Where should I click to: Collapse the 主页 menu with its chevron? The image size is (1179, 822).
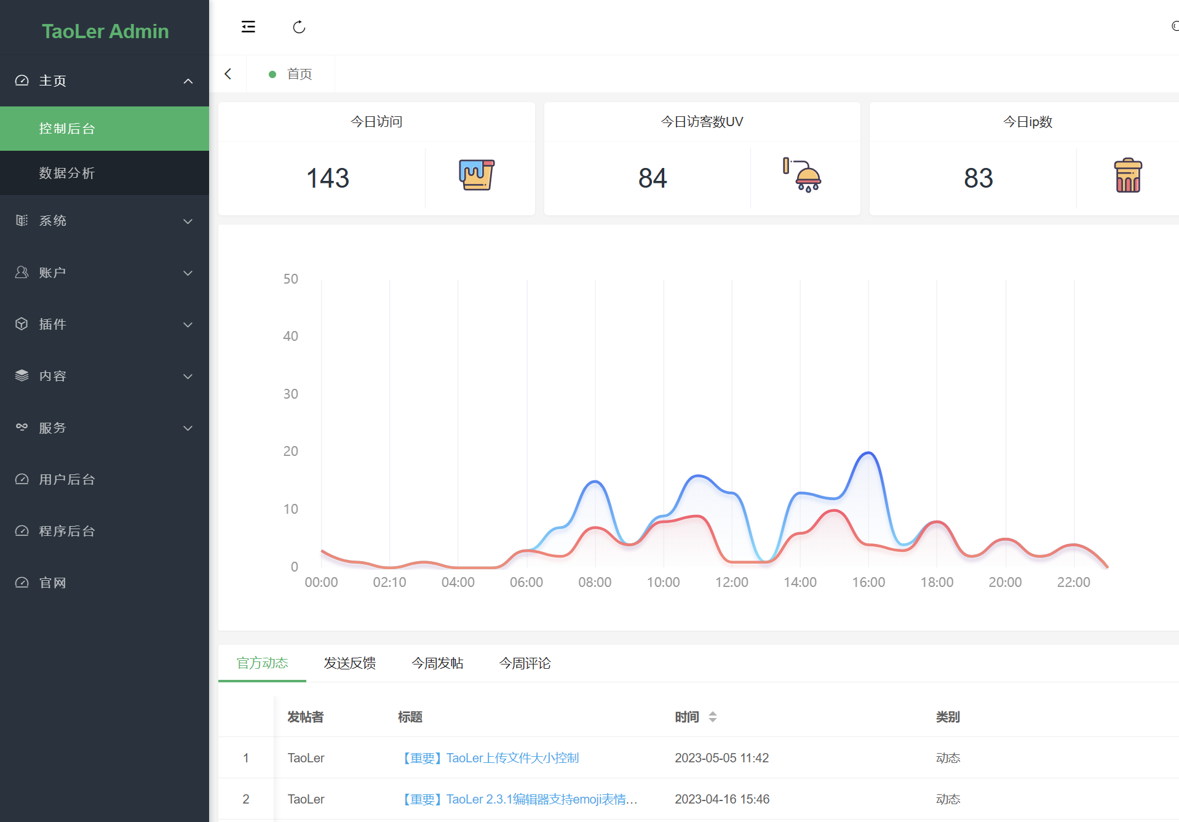pos(188,81)
